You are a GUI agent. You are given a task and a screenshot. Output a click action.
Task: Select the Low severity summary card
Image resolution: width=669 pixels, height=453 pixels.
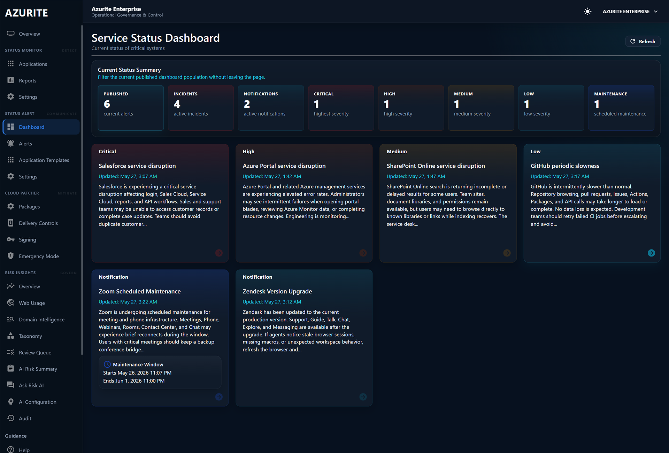click(551, 108)
